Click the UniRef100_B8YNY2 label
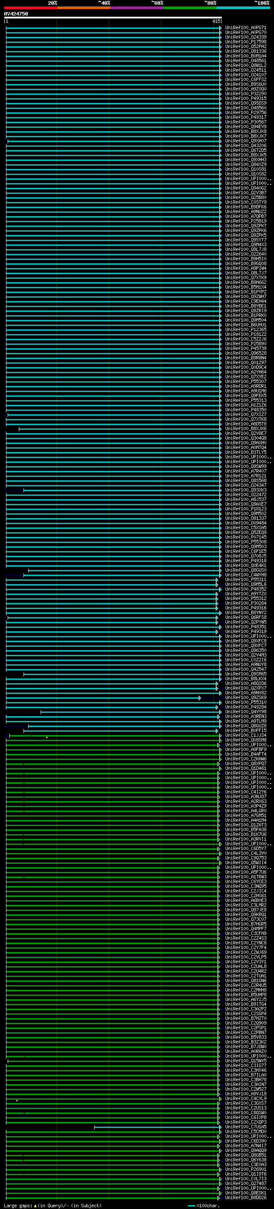This screenshot has height=1209, width=274. [246, 612]
